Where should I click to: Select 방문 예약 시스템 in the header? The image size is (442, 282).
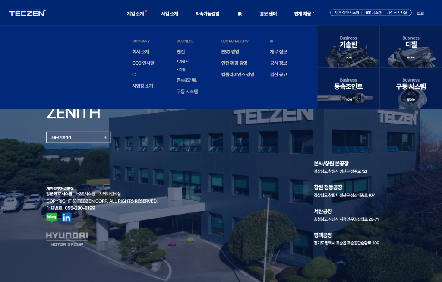[x=347, y=13]
